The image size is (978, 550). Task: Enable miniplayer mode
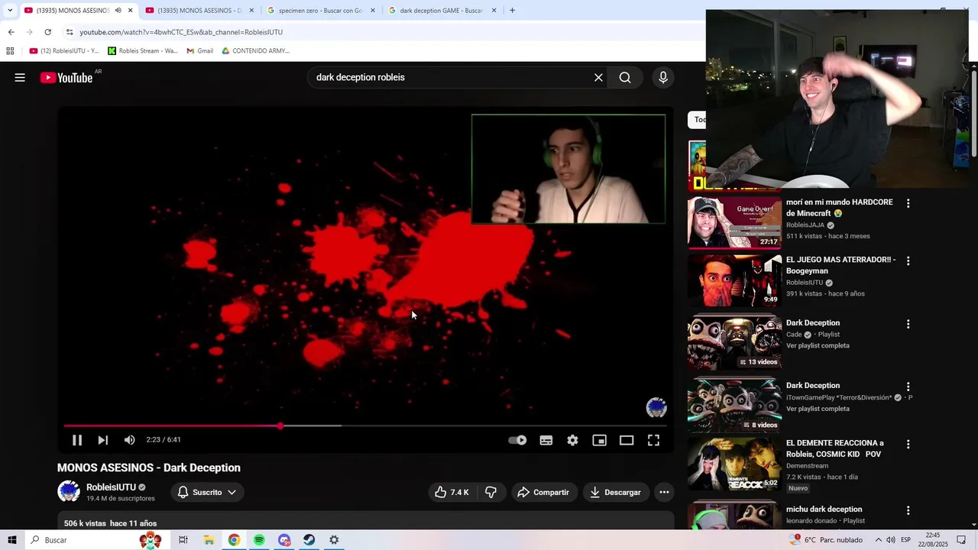pos(599,440)
